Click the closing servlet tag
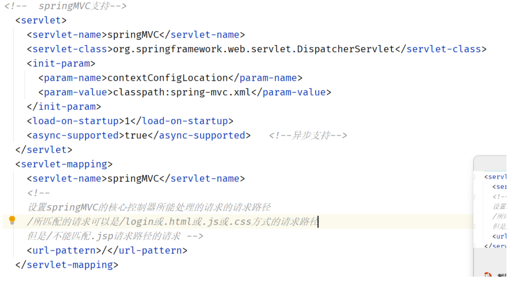Screen dimensions: 512x283 tap(44, 150)
